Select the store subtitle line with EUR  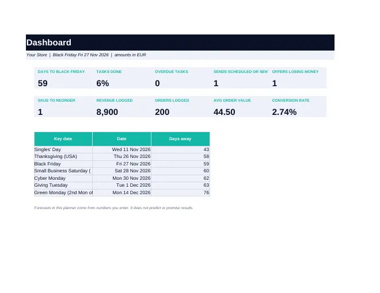click(86, 55)
